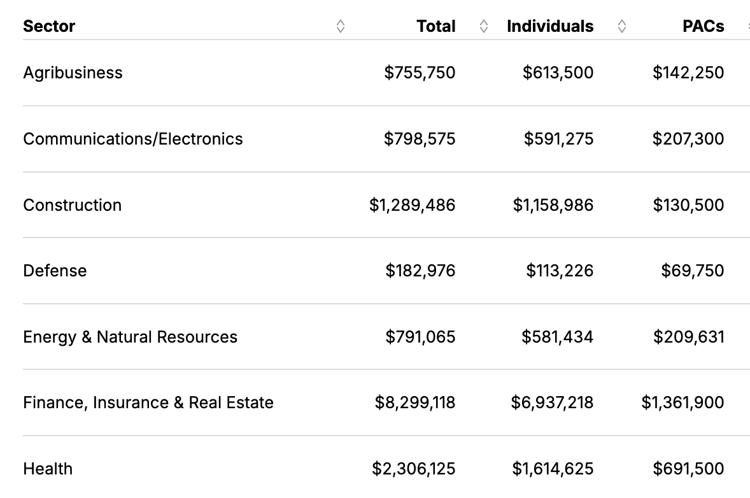Select the Agribusiness sector row label
The width and height of the screenshot is (750, 498).
[x=73, y=73]
